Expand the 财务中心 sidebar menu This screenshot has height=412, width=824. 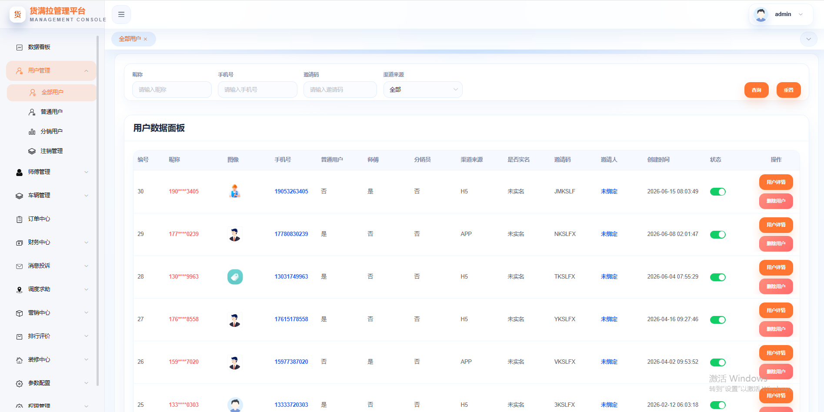52,243
